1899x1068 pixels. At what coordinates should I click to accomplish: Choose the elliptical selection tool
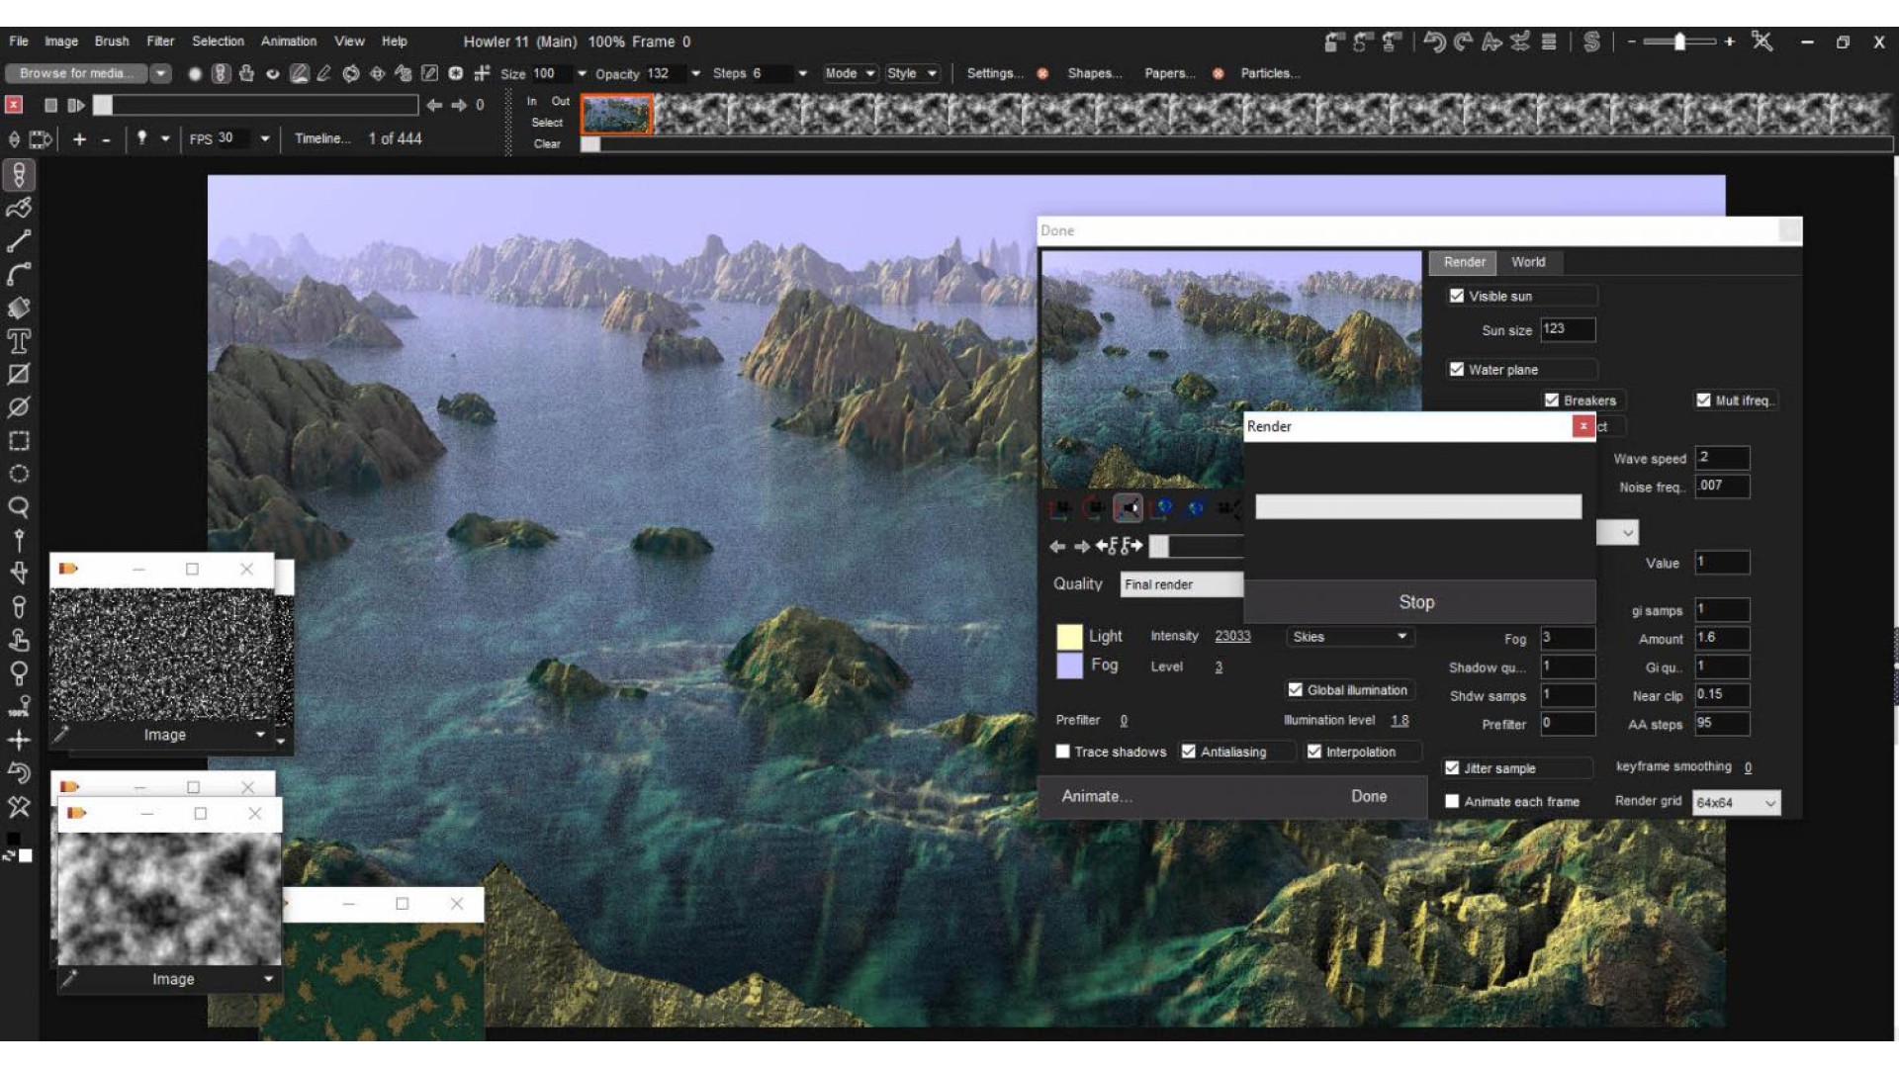19,474
